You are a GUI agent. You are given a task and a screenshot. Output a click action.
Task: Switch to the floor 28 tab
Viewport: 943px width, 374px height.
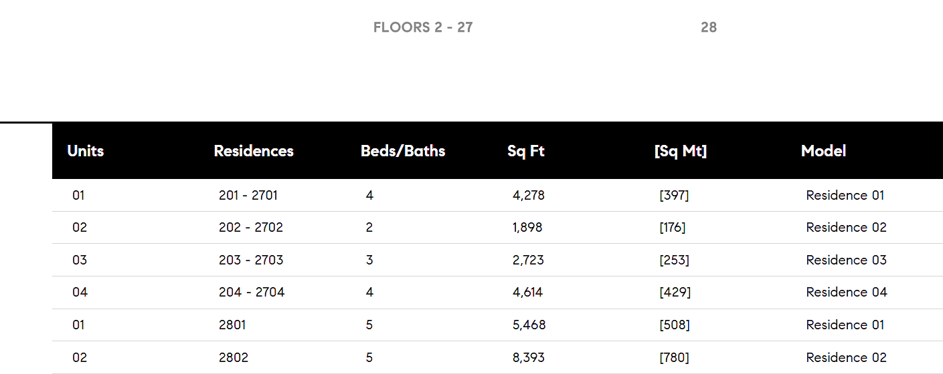[709, 27]
